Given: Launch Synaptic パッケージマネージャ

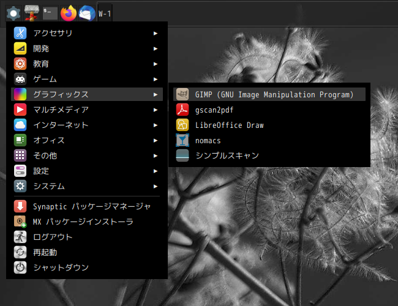Looking at the screenshot, I should [87, 206].
